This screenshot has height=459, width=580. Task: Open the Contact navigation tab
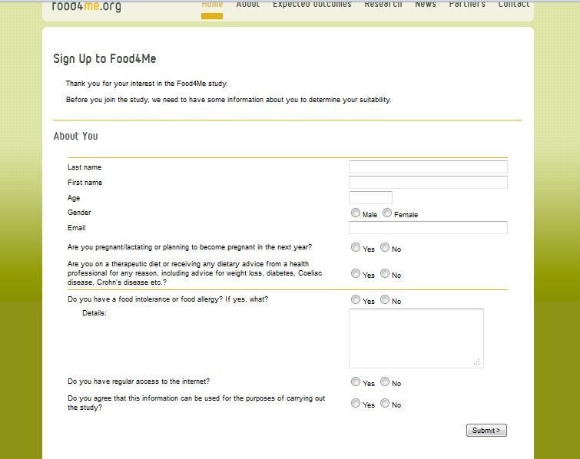tap(514, 5)
